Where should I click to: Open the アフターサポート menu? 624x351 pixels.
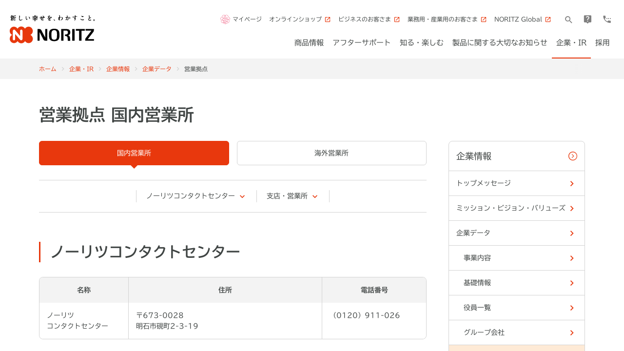(362, 43)
